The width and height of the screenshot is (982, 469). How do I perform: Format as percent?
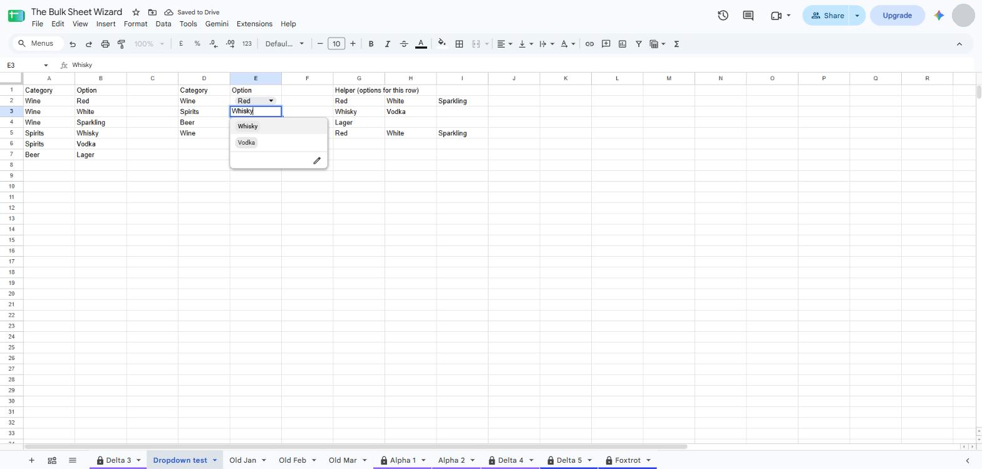pos(197,44)
